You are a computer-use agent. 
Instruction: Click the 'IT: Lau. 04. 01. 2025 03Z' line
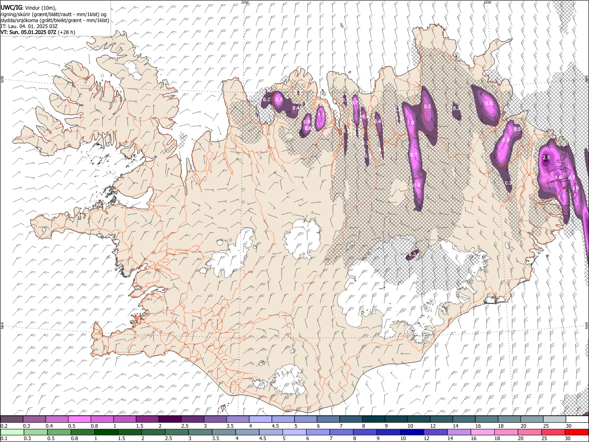tap(29, 26)
